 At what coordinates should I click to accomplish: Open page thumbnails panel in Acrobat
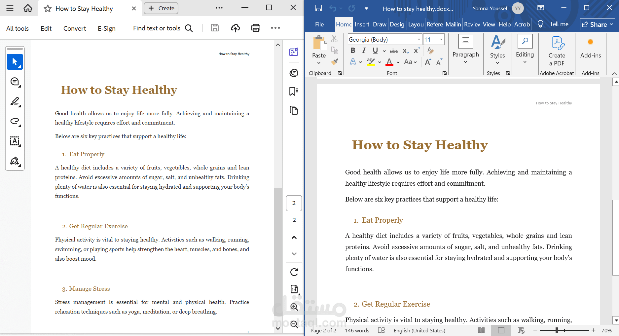(x=294, y=110)
